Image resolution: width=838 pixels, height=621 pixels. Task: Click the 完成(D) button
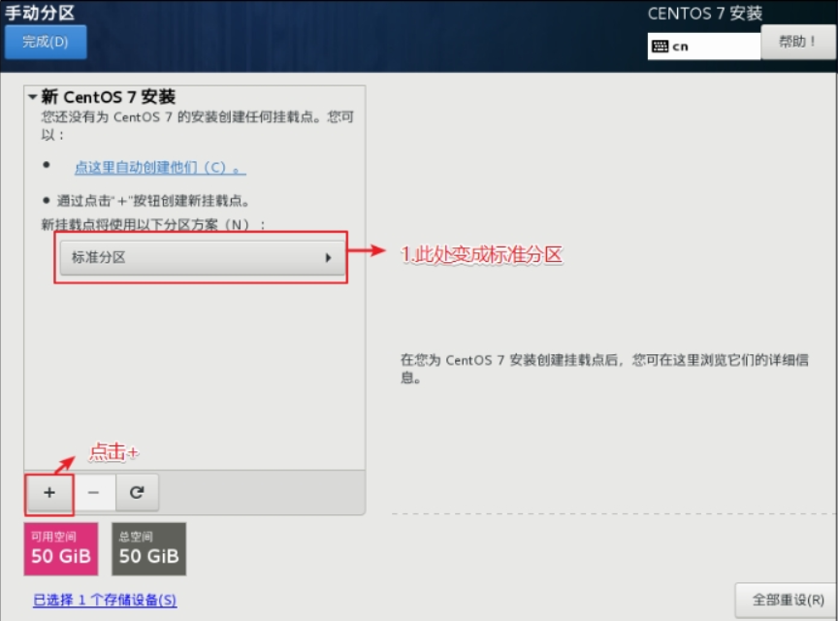pyautogui.click(x=46, y=42)
